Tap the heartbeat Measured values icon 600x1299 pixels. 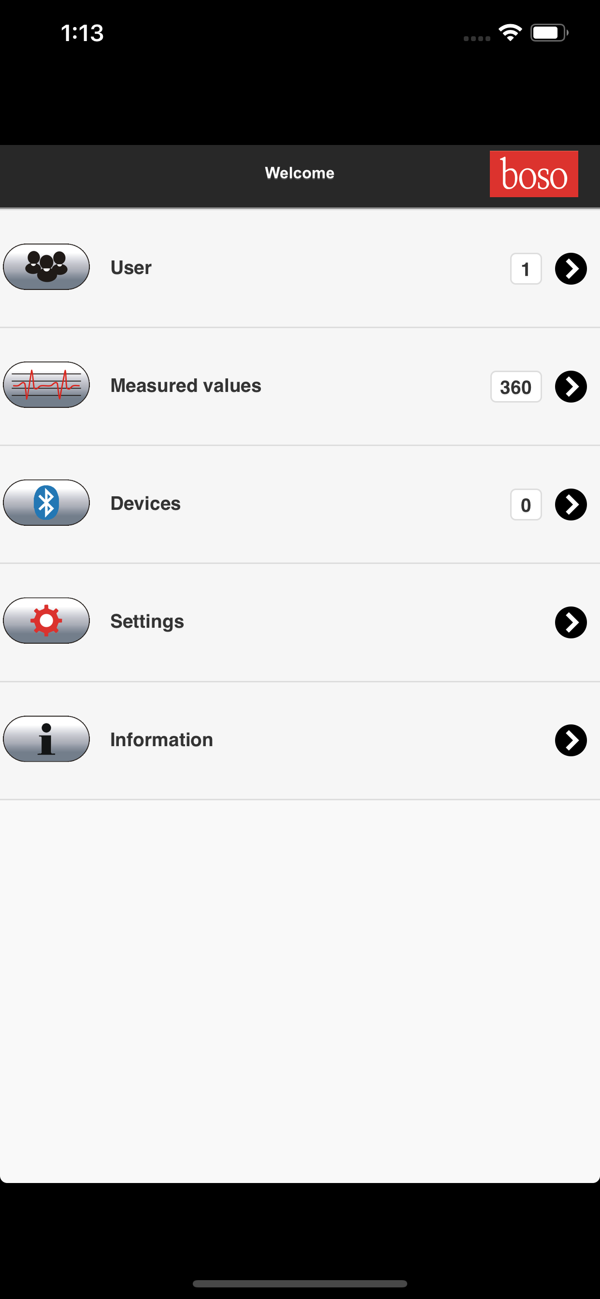[x=46, y=385]
